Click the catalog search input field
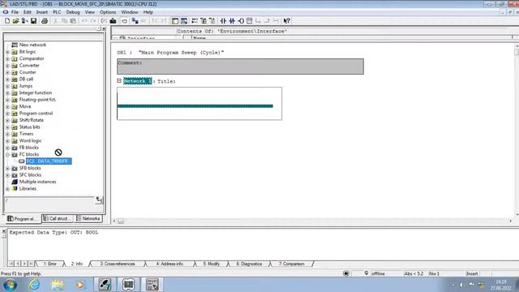This screenshot has width=519, height=292. (49, 200)
